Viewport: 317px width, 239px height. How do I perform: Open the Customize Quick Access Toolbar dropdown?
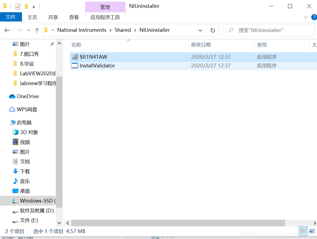(34, 7)
